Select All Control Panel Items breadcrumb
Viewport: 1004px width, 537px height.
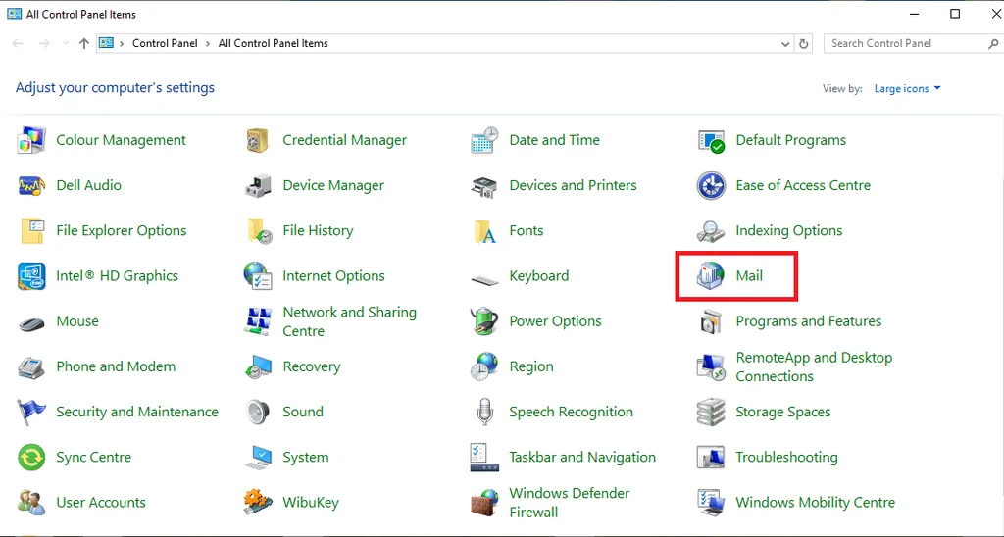tap(273, 43)
